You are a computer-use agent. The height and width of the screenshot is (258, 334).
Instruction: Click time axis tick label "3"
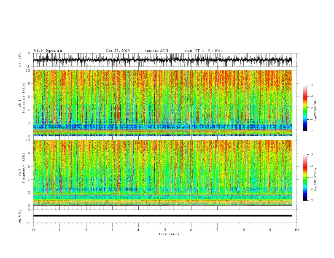pos(112,230)
